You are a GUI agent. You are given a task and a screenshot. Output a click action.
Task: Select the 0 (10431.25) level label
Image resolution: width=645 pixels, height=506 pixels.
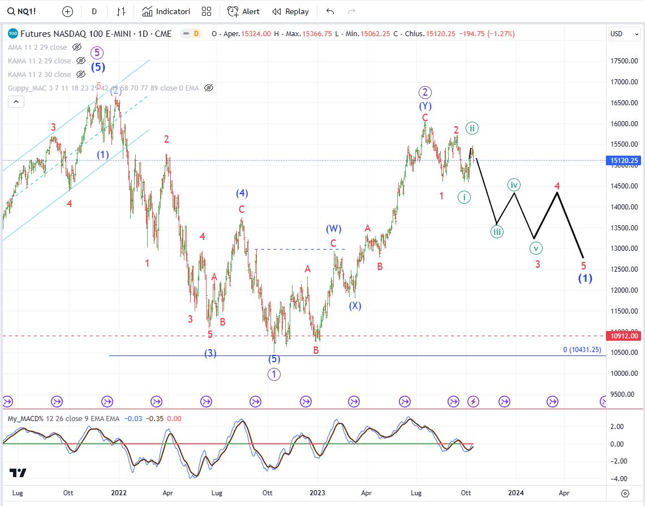point(582,350)
